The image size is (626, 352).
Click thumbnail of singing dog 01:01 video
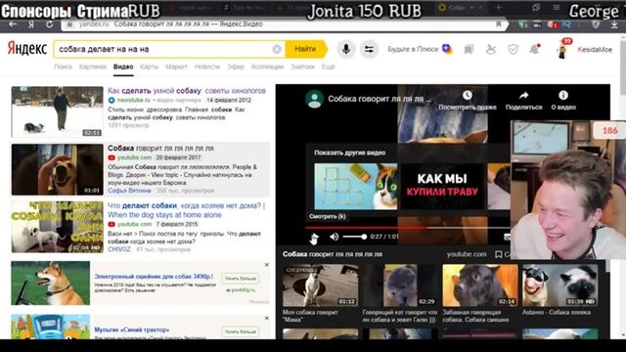tap(57, 169)
